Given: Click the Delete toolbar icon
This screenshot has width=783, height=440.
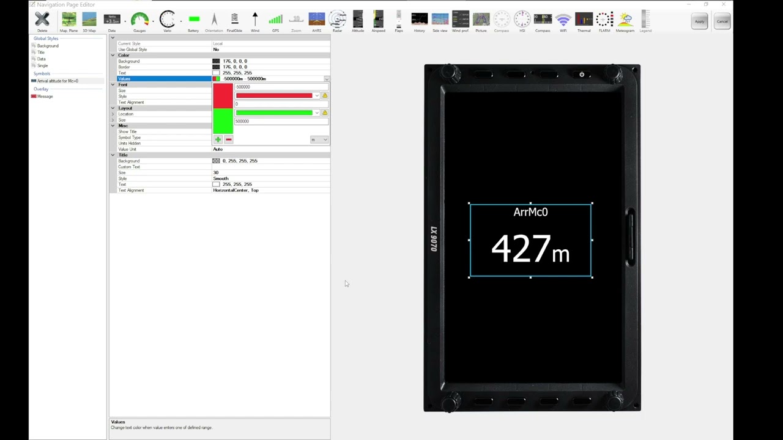Looking at the screenshot, I should (x=42, y=21).
